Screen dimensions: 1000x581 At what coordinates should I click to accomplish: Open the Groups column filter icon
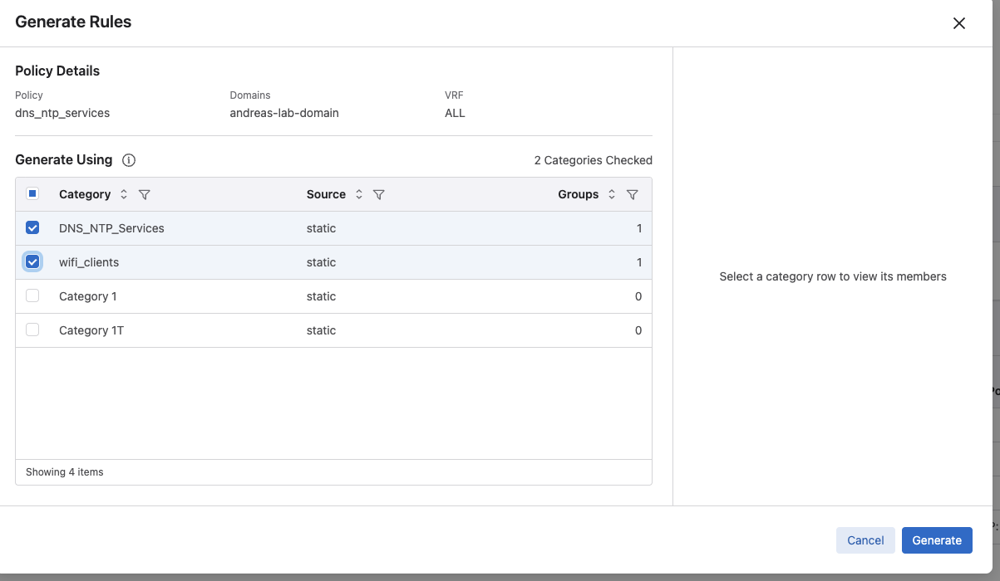[632, 194]
